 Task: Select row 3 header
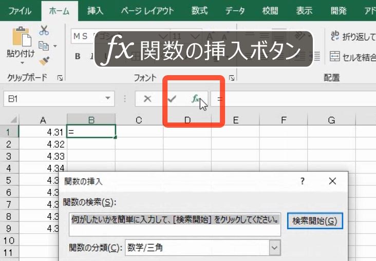click(9, 156)
